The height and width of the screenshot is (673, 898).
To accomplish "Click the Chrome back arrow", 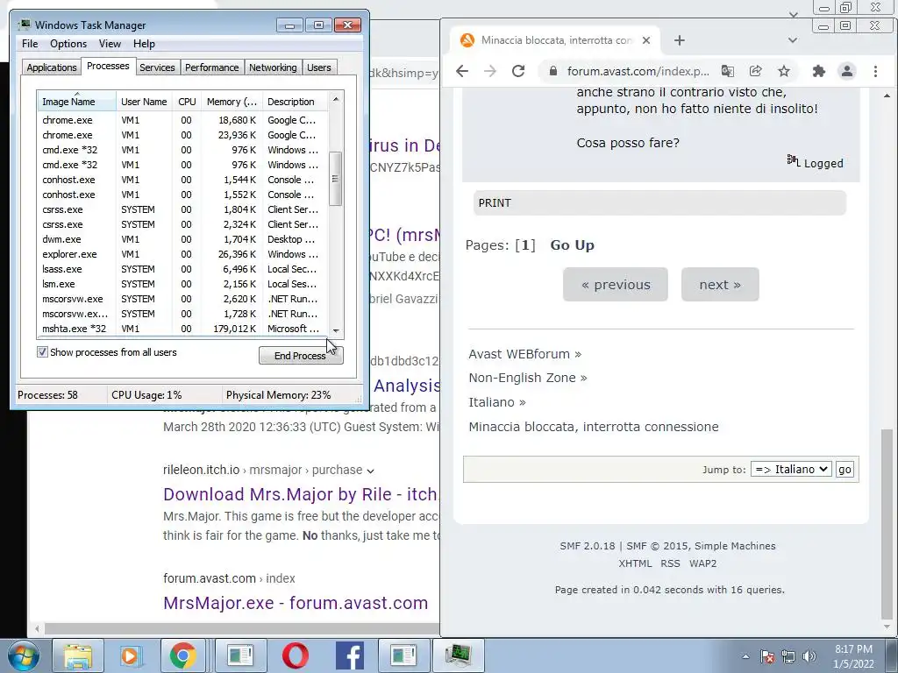I will click(461, 71).
